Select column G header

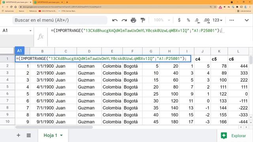[x=151, y=51]
